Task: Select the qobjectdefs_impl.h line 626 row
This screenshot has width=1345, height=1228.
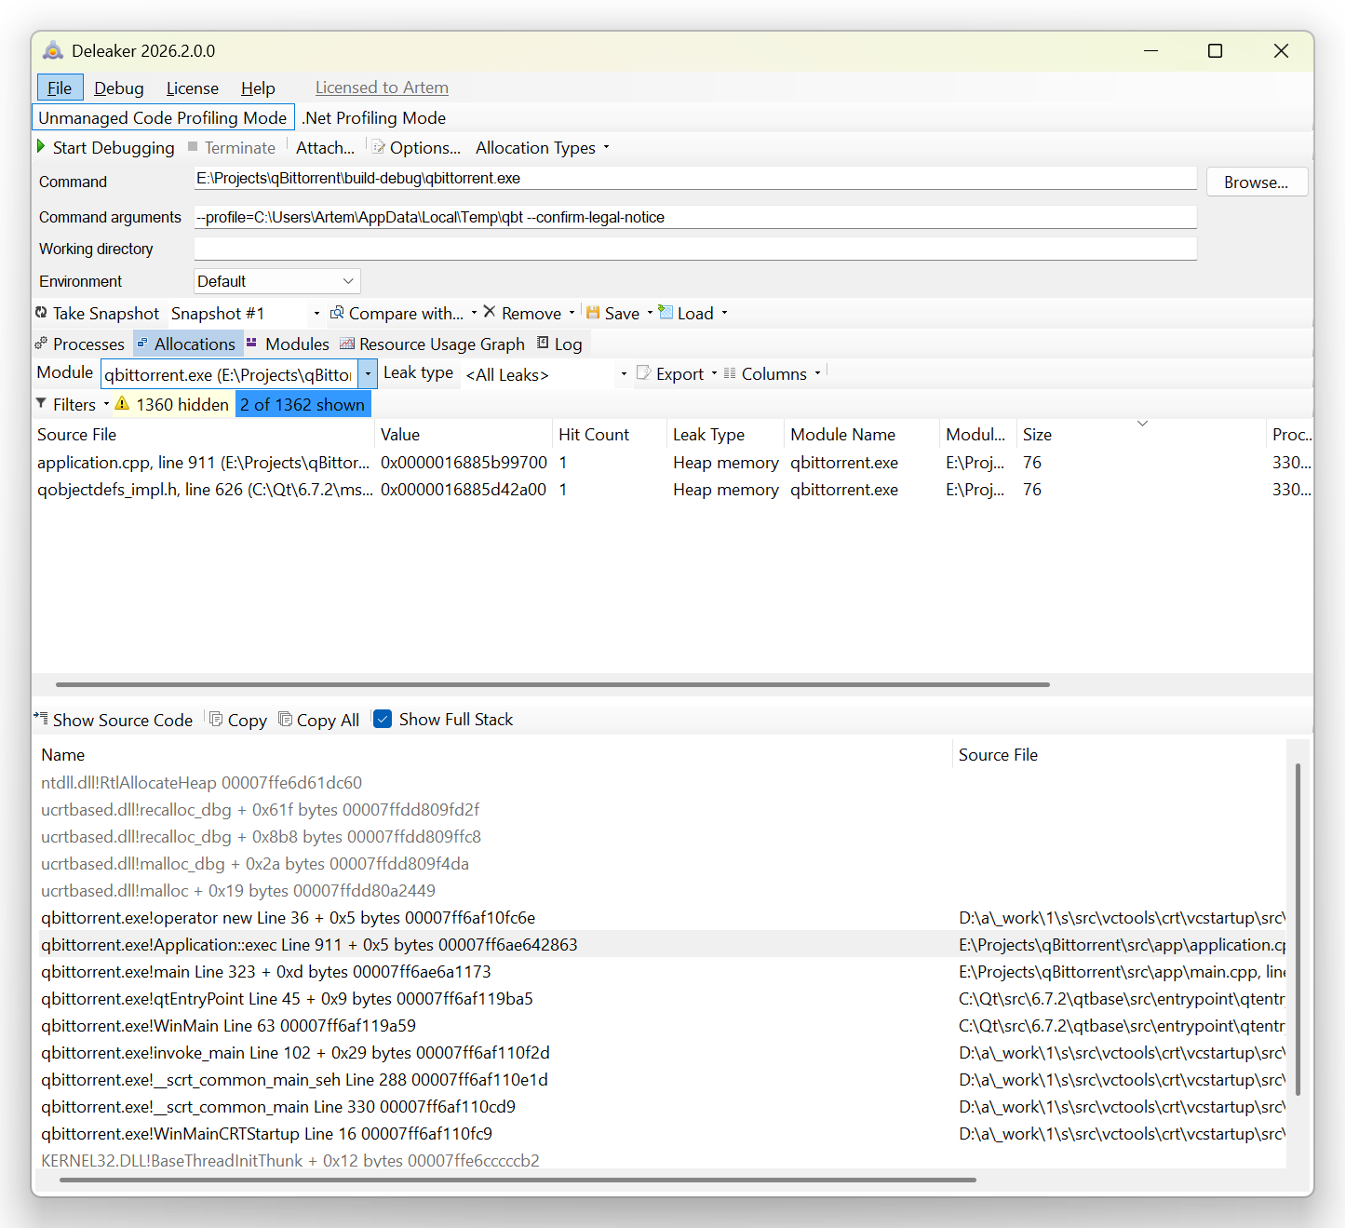Action: point(672,490)
